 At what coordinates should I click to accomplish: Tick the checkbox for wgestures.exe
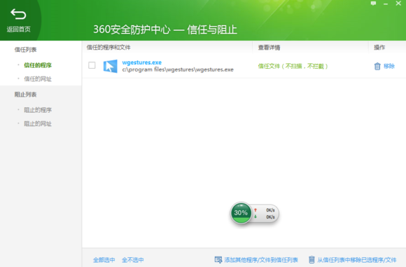pos(92,65)
